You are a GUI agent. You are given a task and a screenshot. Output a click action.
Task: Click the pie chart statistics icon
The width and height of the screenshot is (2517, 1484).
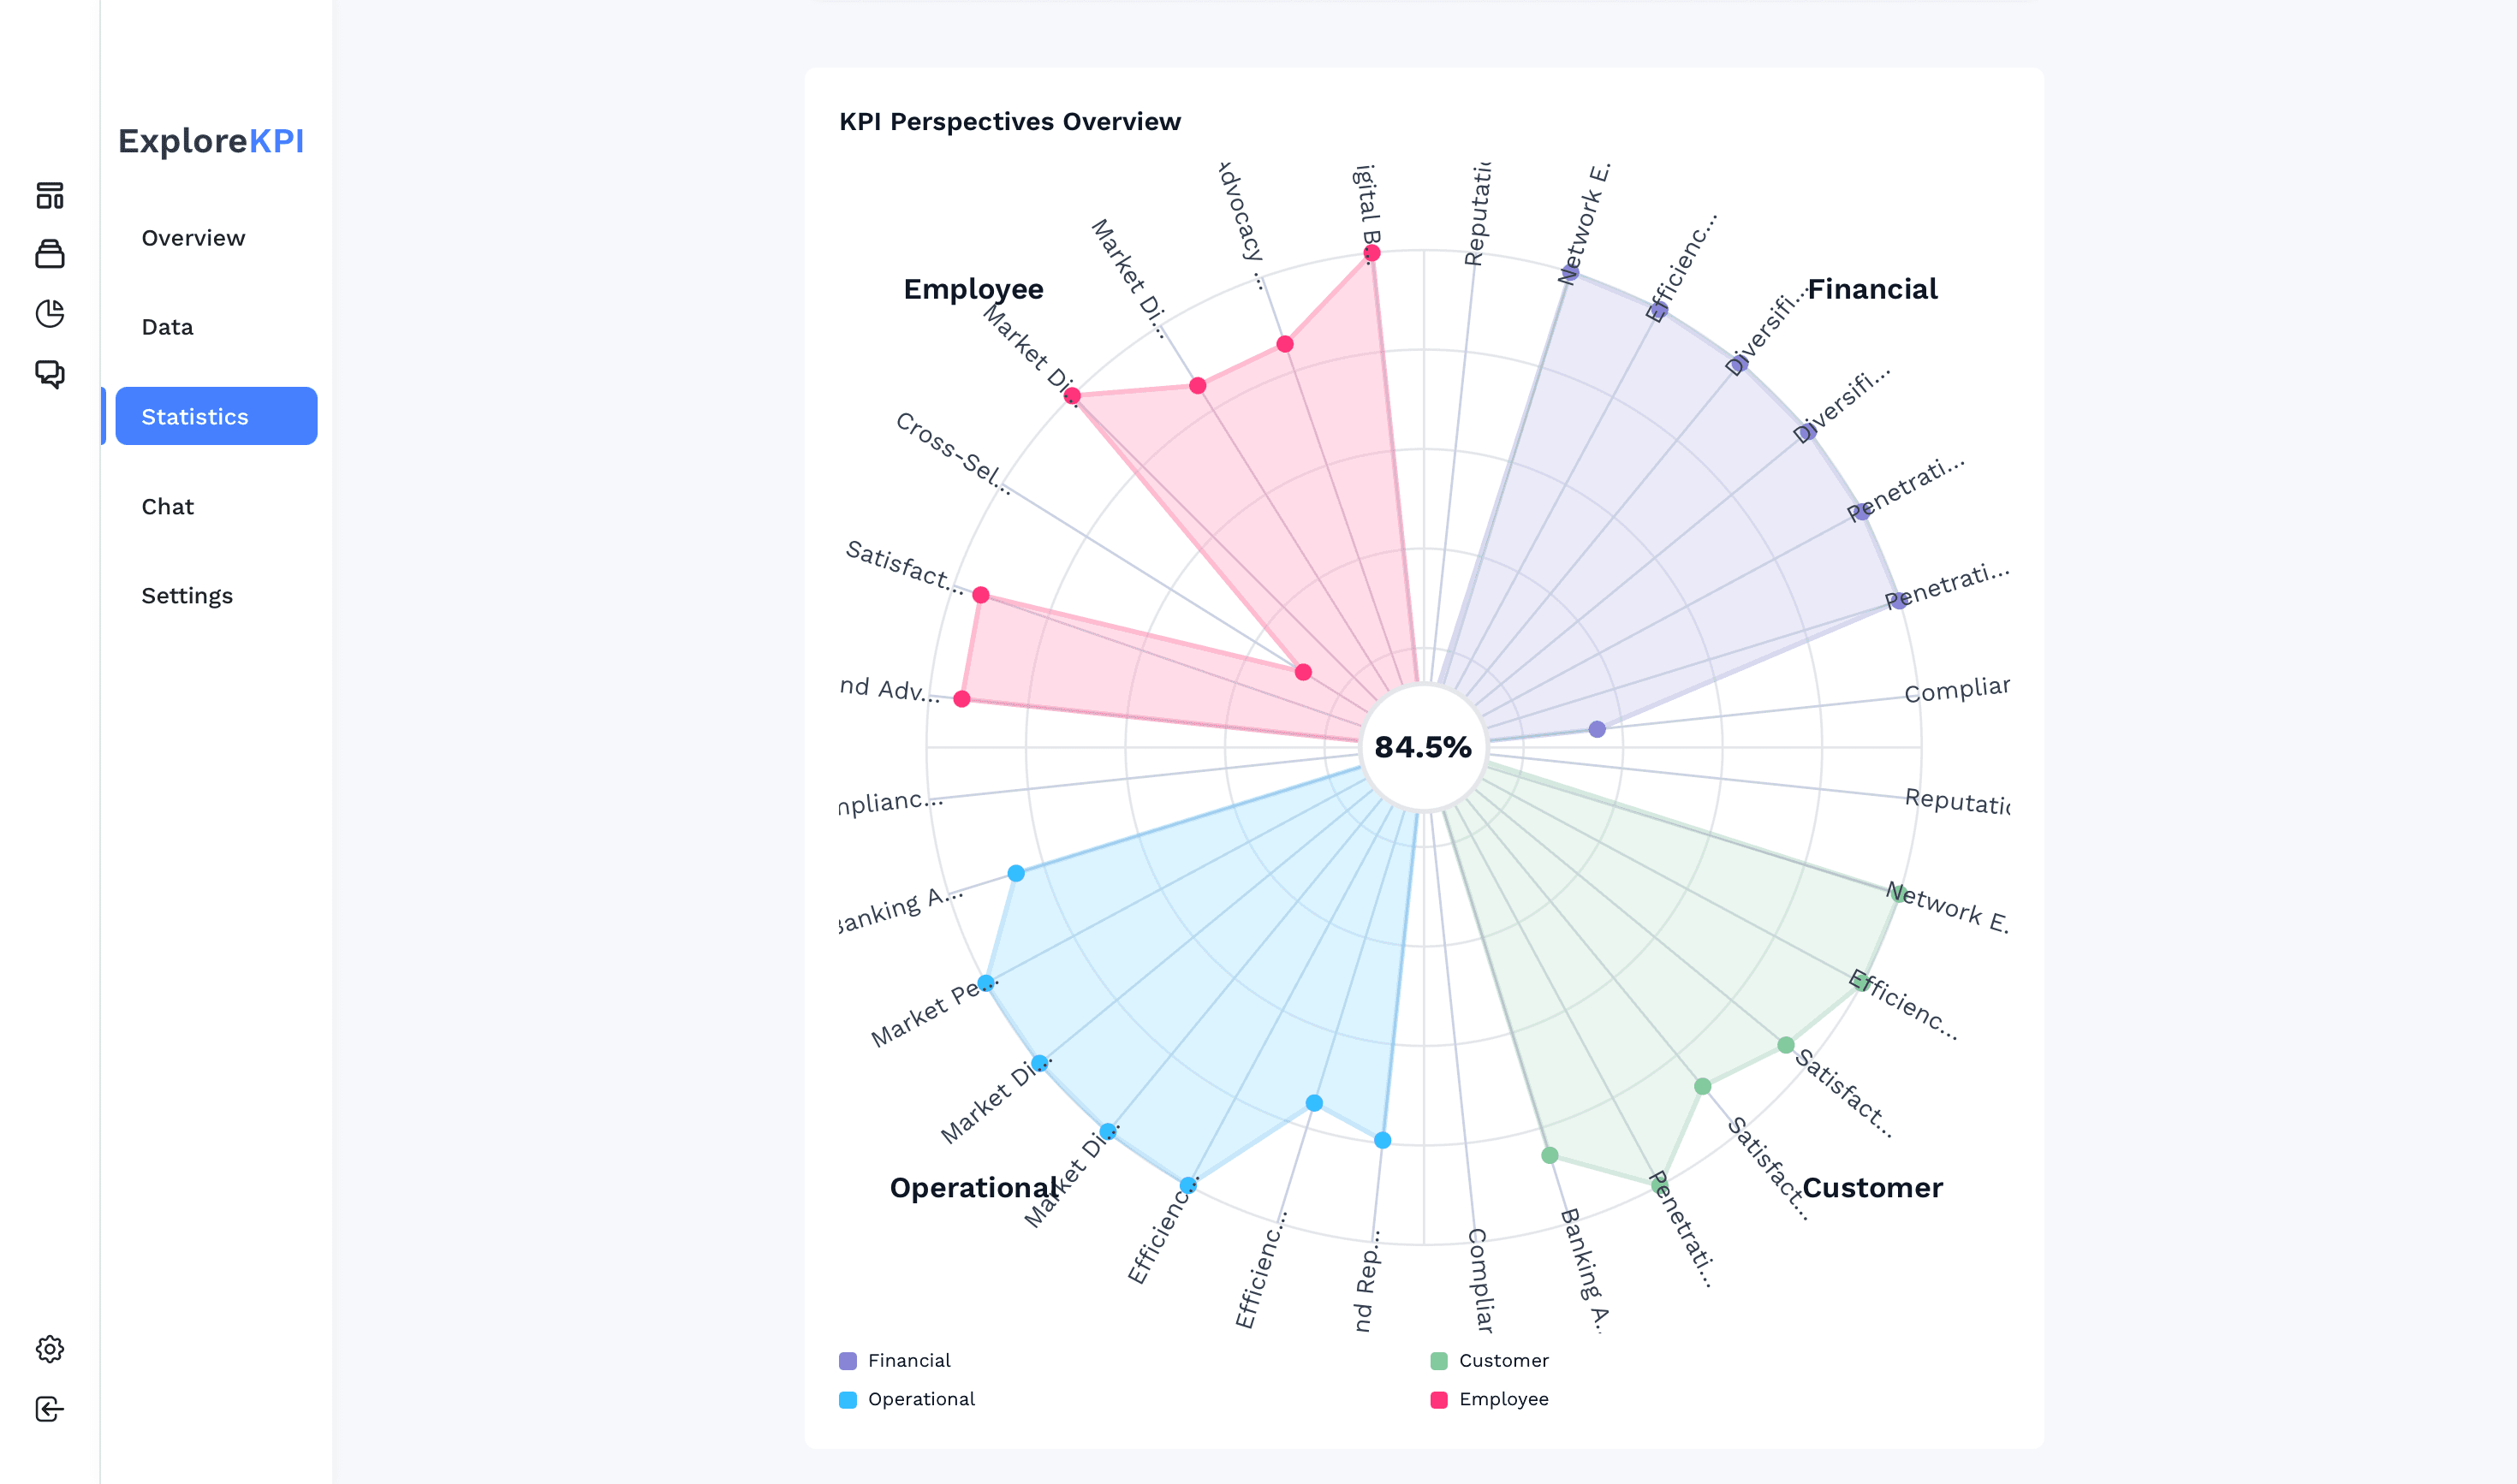[50, 313]
